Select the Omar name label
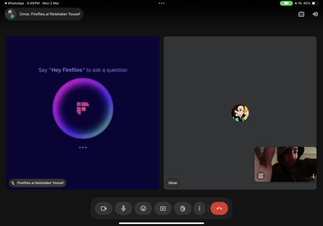 point(173,183)
